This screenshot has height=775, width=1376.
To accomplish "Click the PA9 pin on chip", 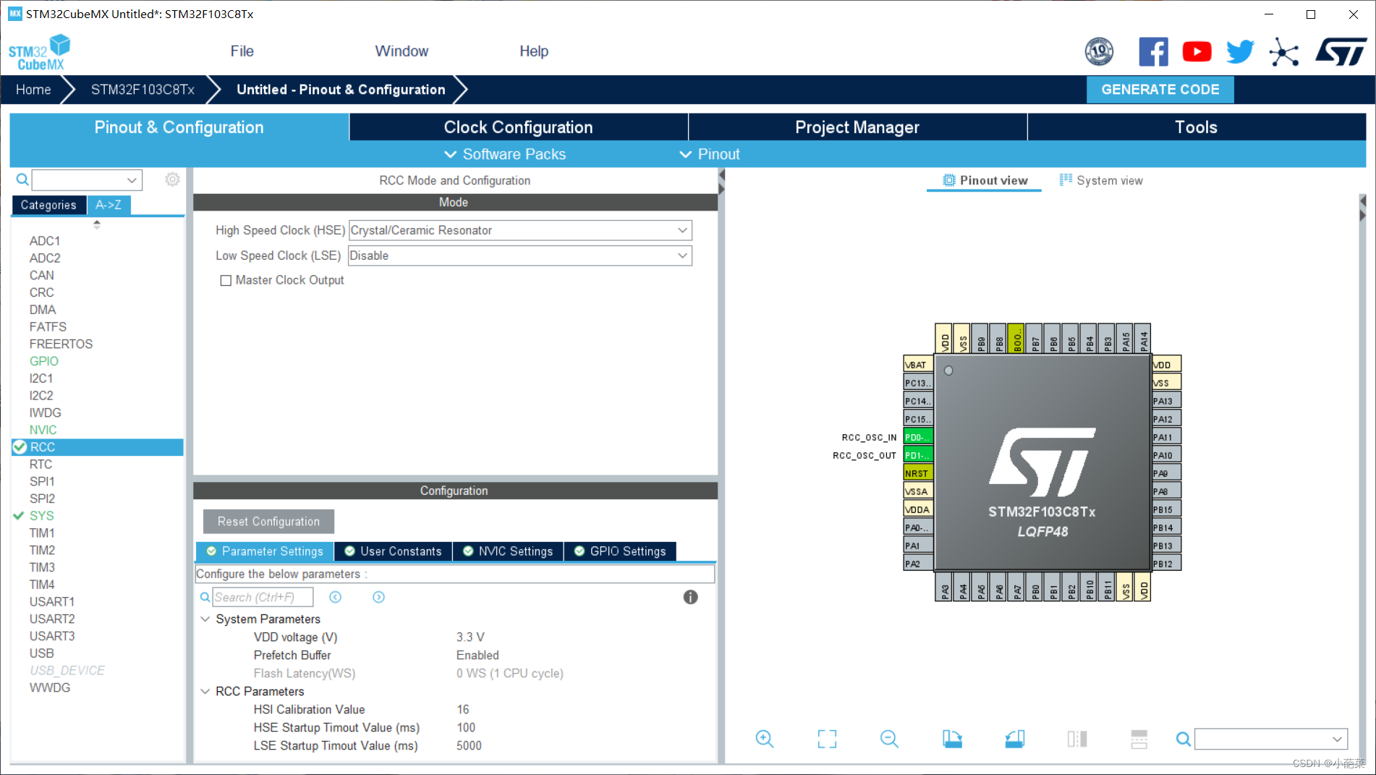I will 1166,473.
